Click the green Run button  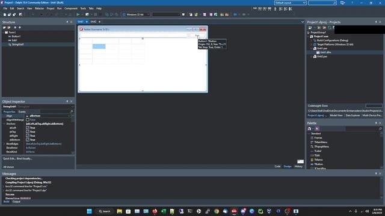(x=78, y=14)
